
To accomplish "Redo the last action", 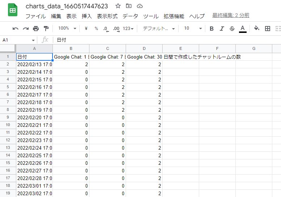I will pyautogui.click(x=26, y=29).
